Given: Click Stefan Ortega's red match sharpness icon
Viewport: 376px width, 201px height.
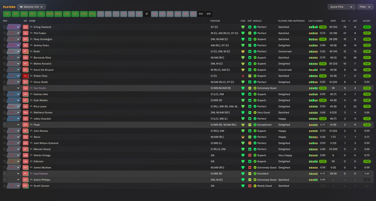Looking at the screenshot, I should click(250, 155).
